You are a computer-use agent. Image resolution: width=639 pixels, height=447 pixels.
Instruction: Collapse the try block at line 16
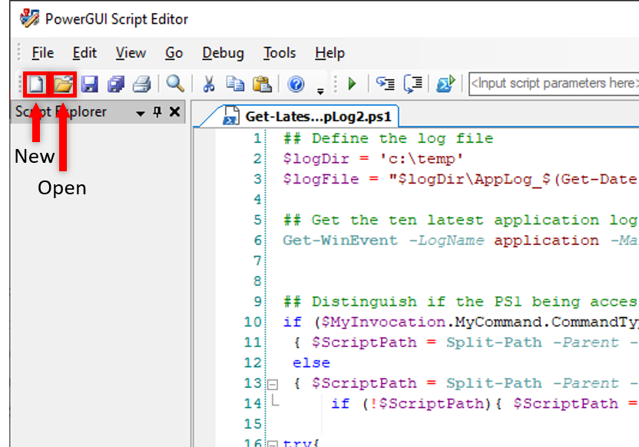click(x=273, y=443)
